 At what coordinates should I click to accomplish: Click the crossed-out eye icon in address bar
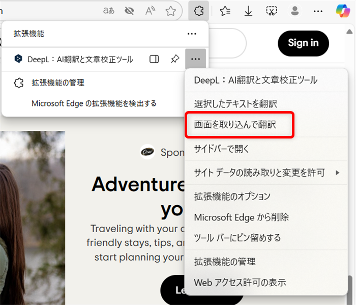click(x=129, y=11)
